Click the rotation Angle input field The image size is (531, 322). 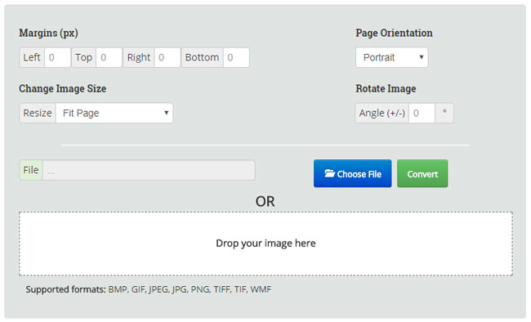click(422, 113)
